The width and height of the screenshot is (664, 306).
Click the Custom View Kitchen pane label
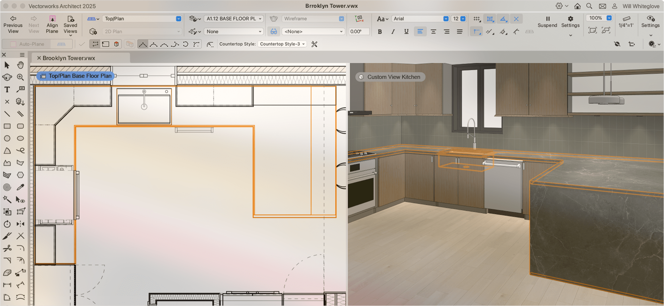point(390,77)
